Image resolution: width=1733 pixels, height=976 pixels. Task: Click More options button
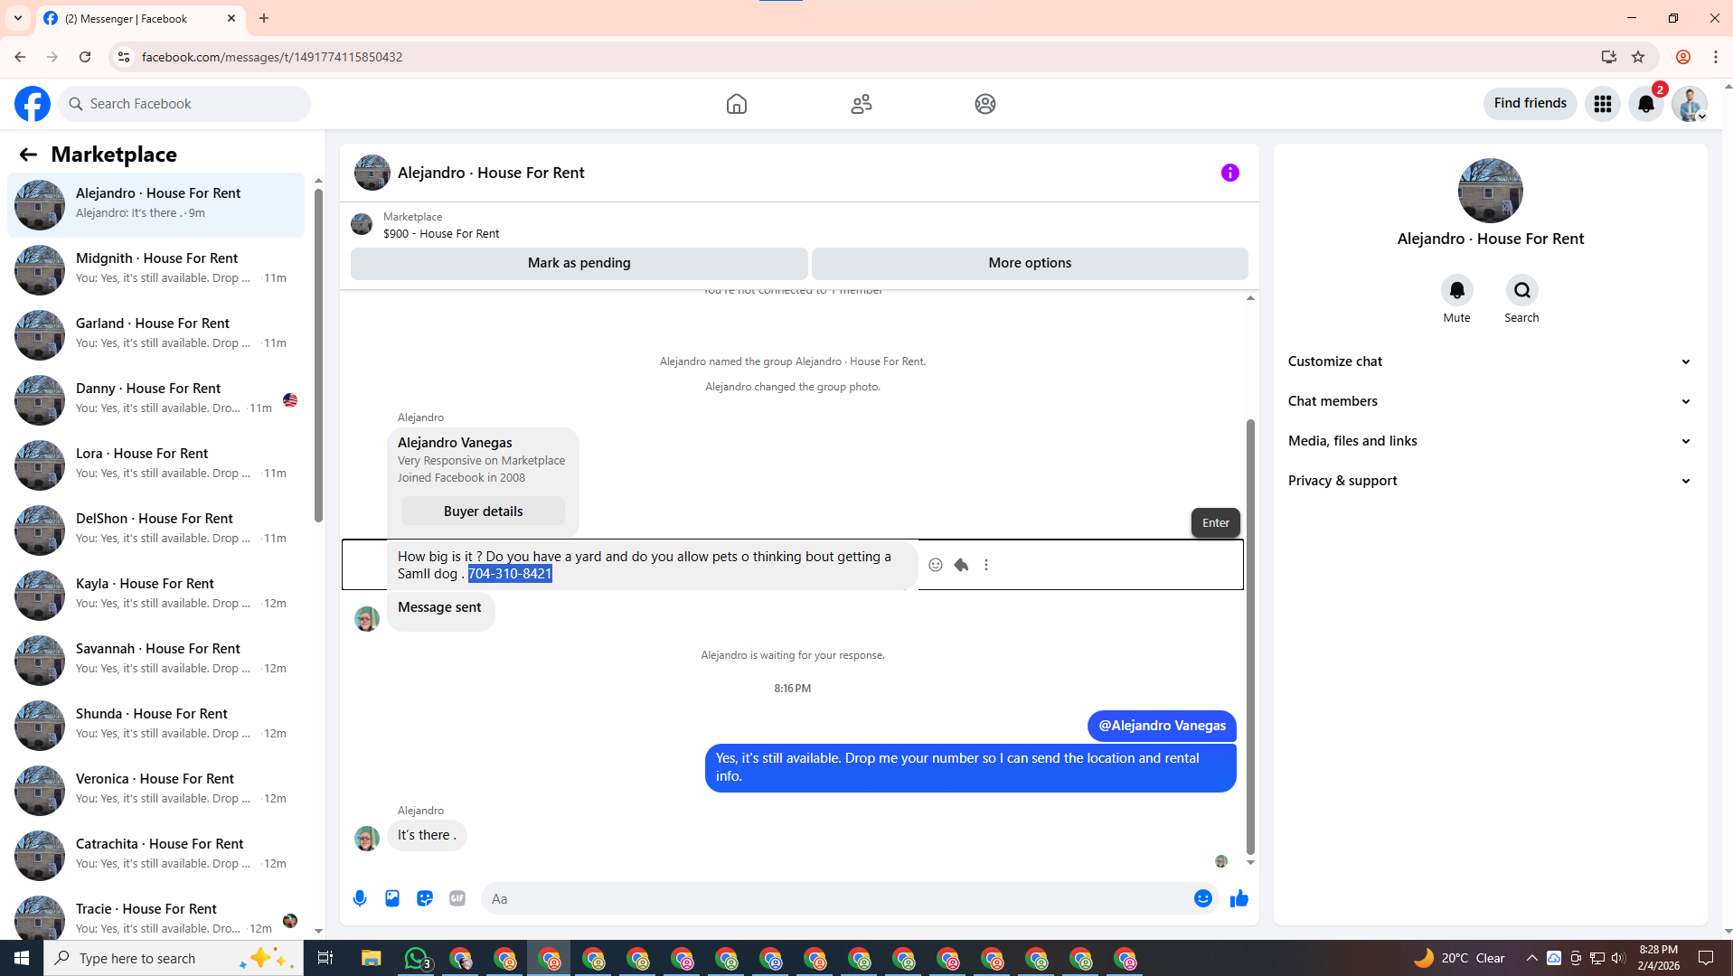[x=1030, y=263]
